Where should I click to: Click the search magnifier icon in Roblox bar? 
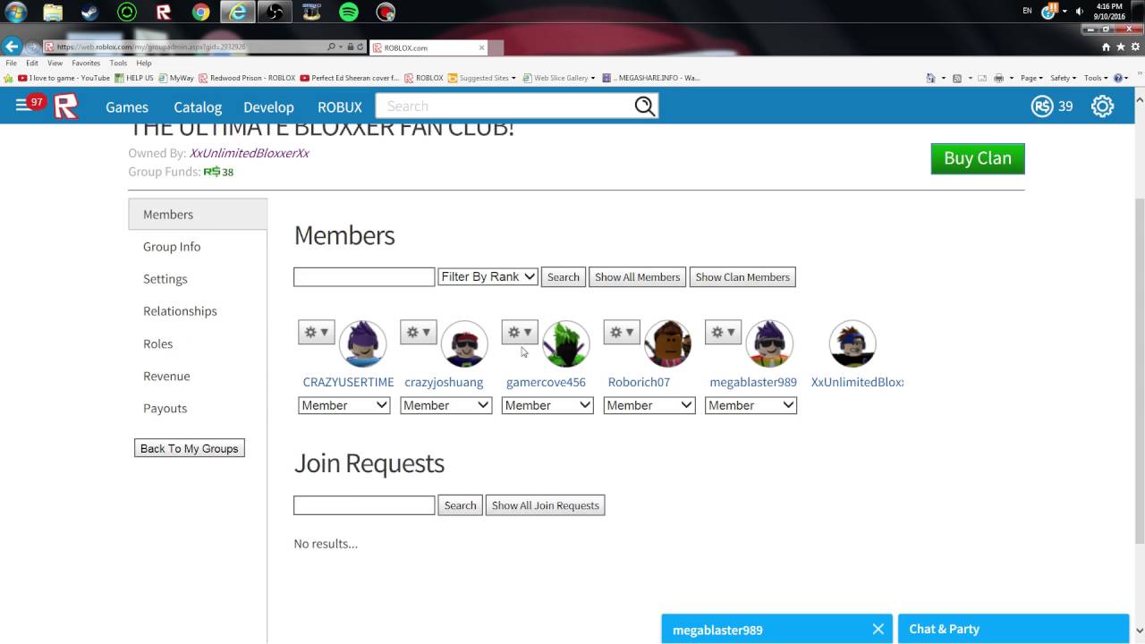[645, 106]
